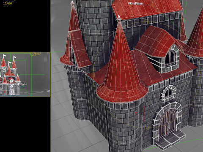Select the VRayPlane label in the small castle preview
The height and width of the screenshot is (152, 203).
20,84
